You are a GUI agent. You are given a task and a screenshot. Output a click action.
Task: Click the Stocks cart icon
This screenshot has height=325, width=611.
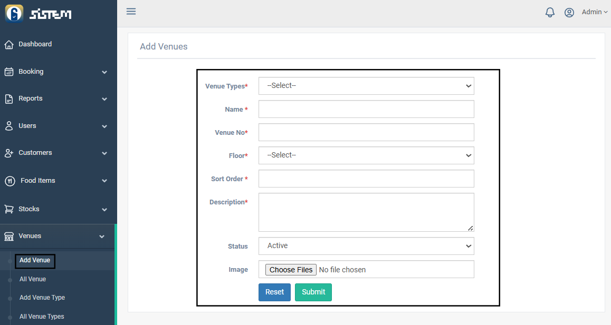point(9,209)
